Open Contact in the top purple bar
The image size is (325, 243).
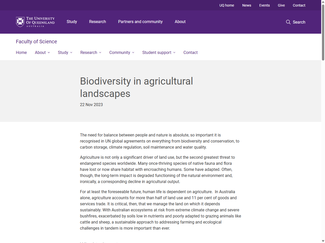[299, 5]
